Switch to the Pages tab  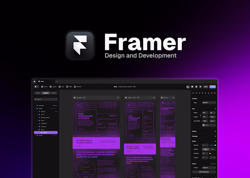pyautogui.click(x=38, y=93)
